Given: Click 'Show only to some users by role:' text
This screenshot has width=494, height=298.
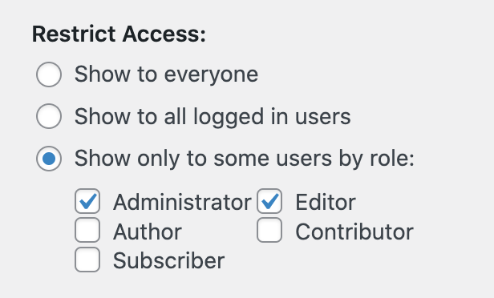Looking at the screenshot, I should click(x=245, y=159).
